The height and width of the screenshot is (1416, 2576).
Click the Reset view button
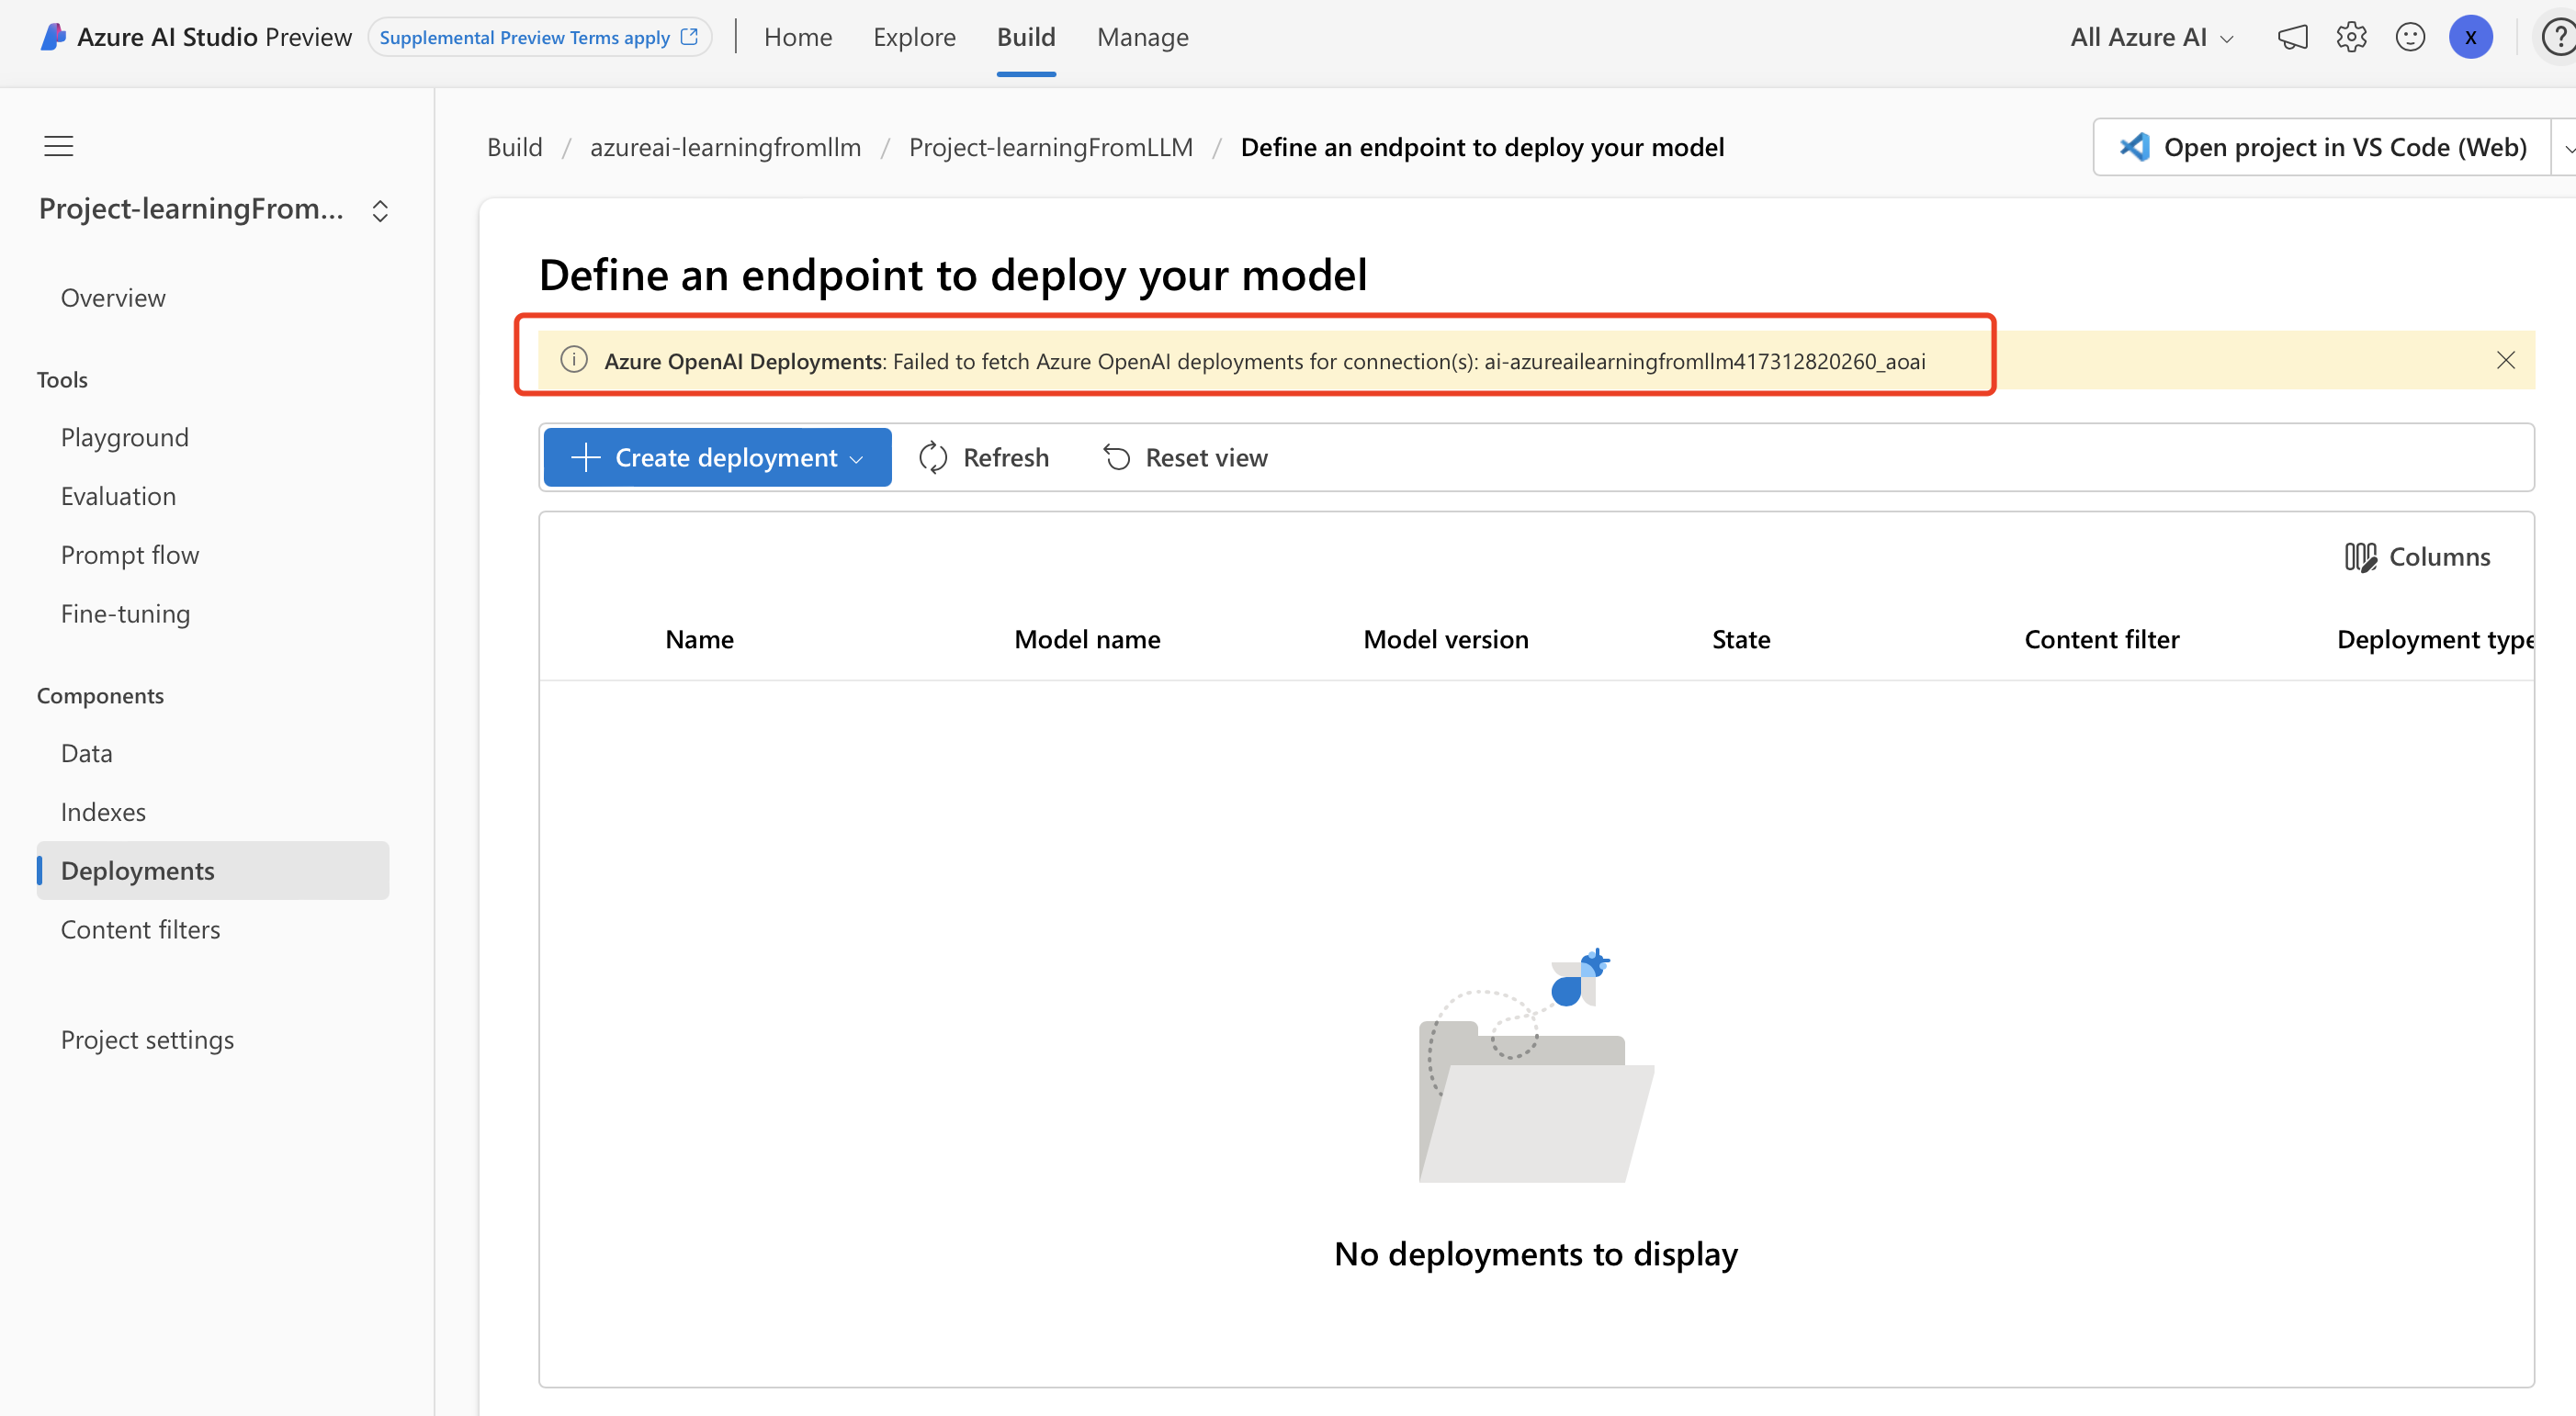[x=1185, y=457]
